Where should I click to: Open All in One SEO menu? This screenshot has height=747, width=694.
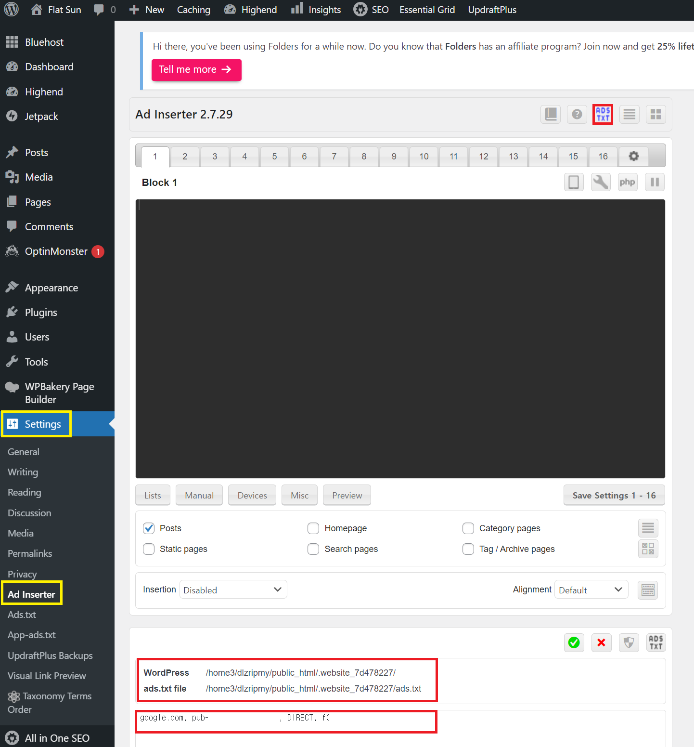click(57, 738)
